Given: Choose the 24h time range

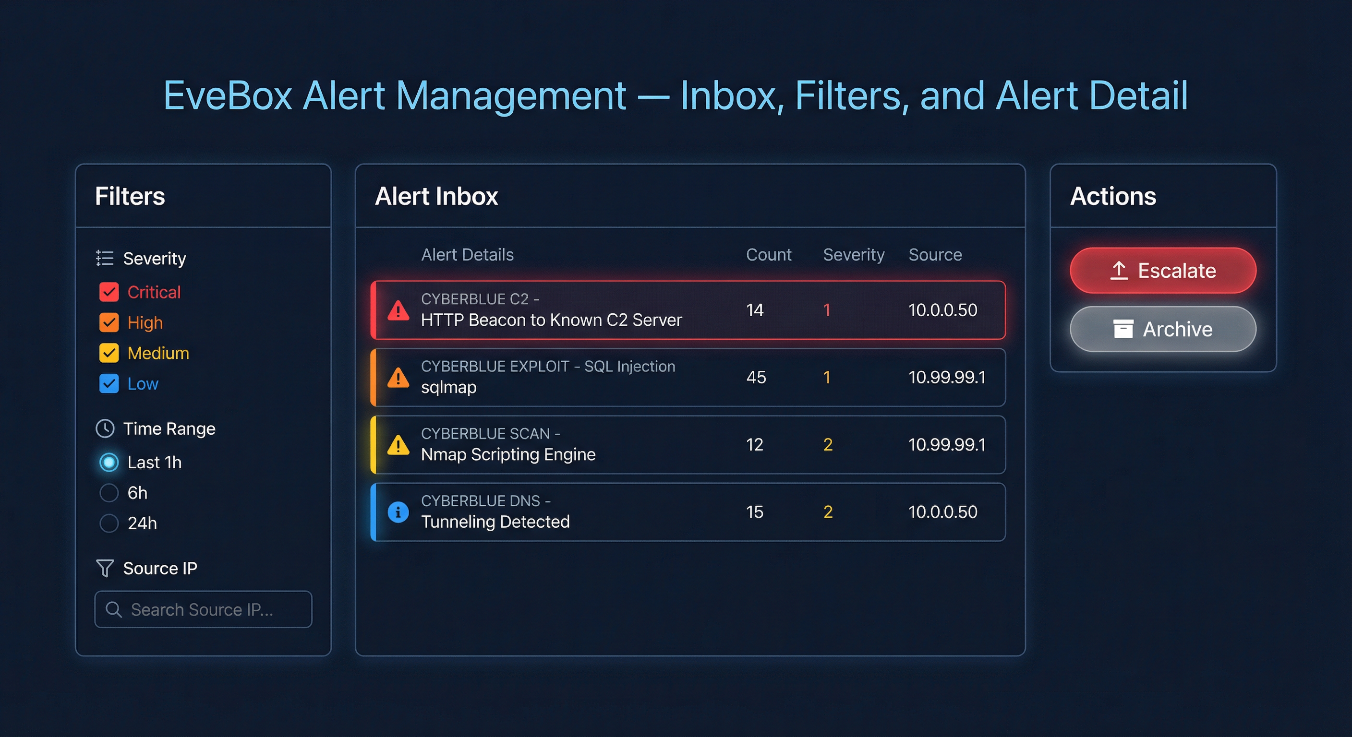Looking at the screenshot, I should coord(109,523).
